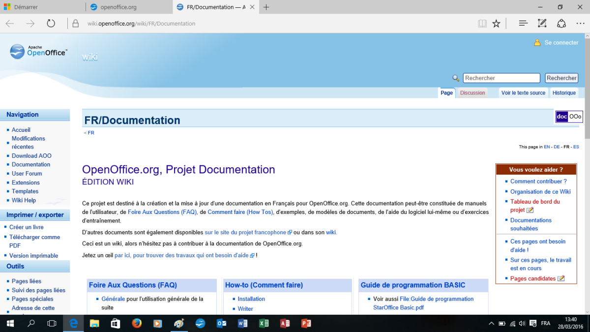
Task: Open the Pages spéciales sidebar link
Action: click(32, 299)
